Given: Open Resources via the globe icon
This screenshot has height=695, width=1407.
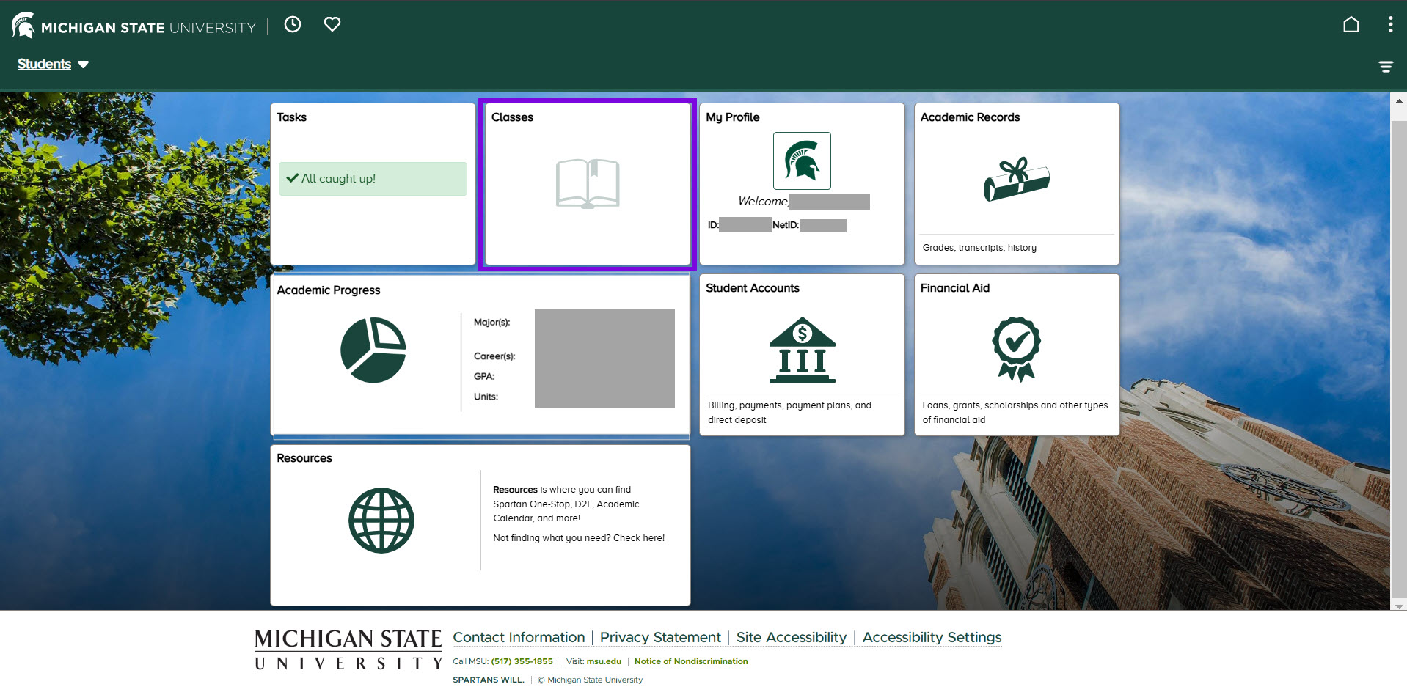Looking at the screenshot, I should pyautogui.click(x=381, y=521).
